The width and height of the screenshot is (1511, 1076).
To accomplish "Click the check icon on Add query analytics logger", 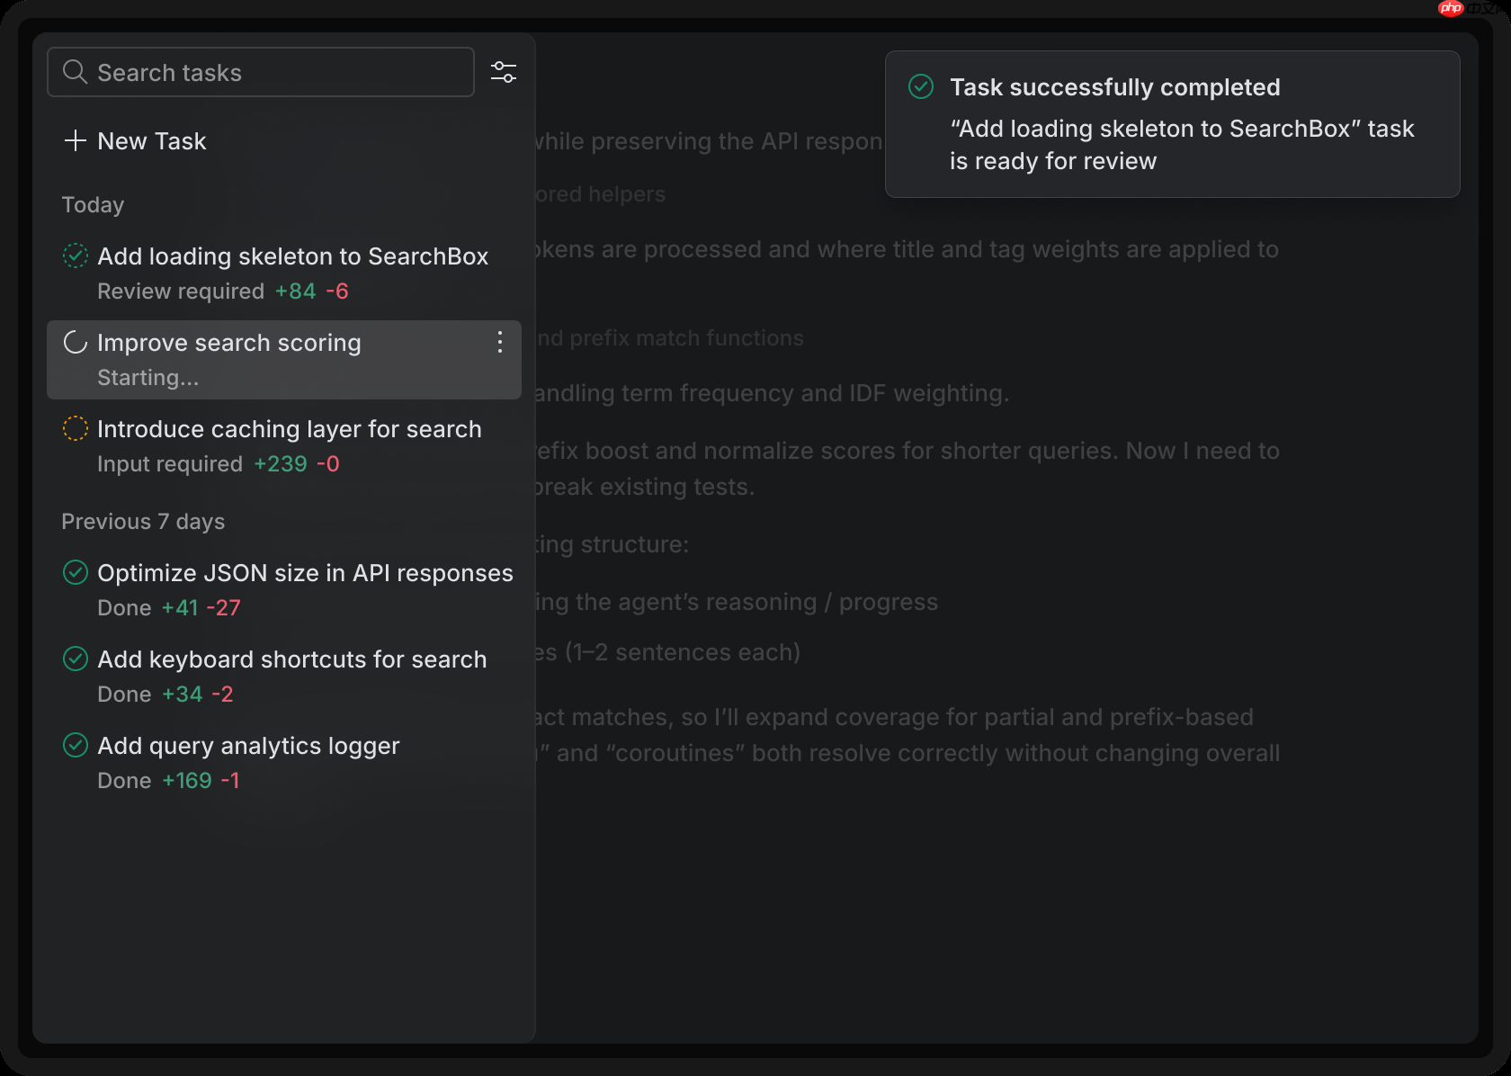I will pos(75,745).
